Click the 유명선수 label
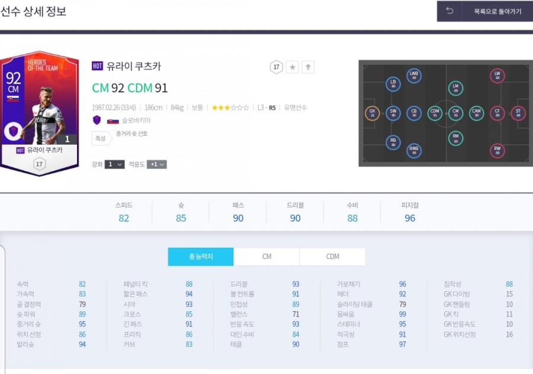 tap(295, 108)
